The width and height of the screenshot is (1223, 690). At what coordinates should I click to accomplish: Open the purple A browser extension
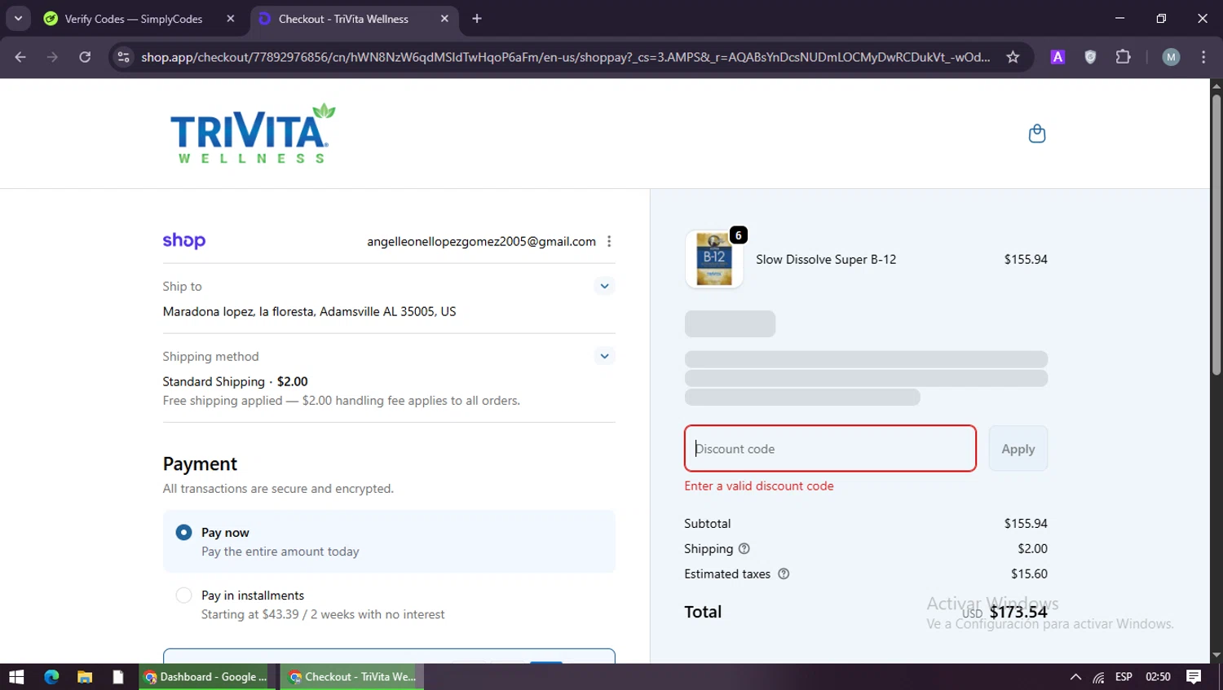pos(1057,57)
